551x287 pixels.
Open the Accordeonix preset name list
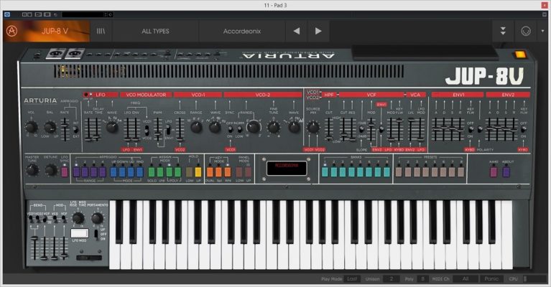(x=242, y=32)
